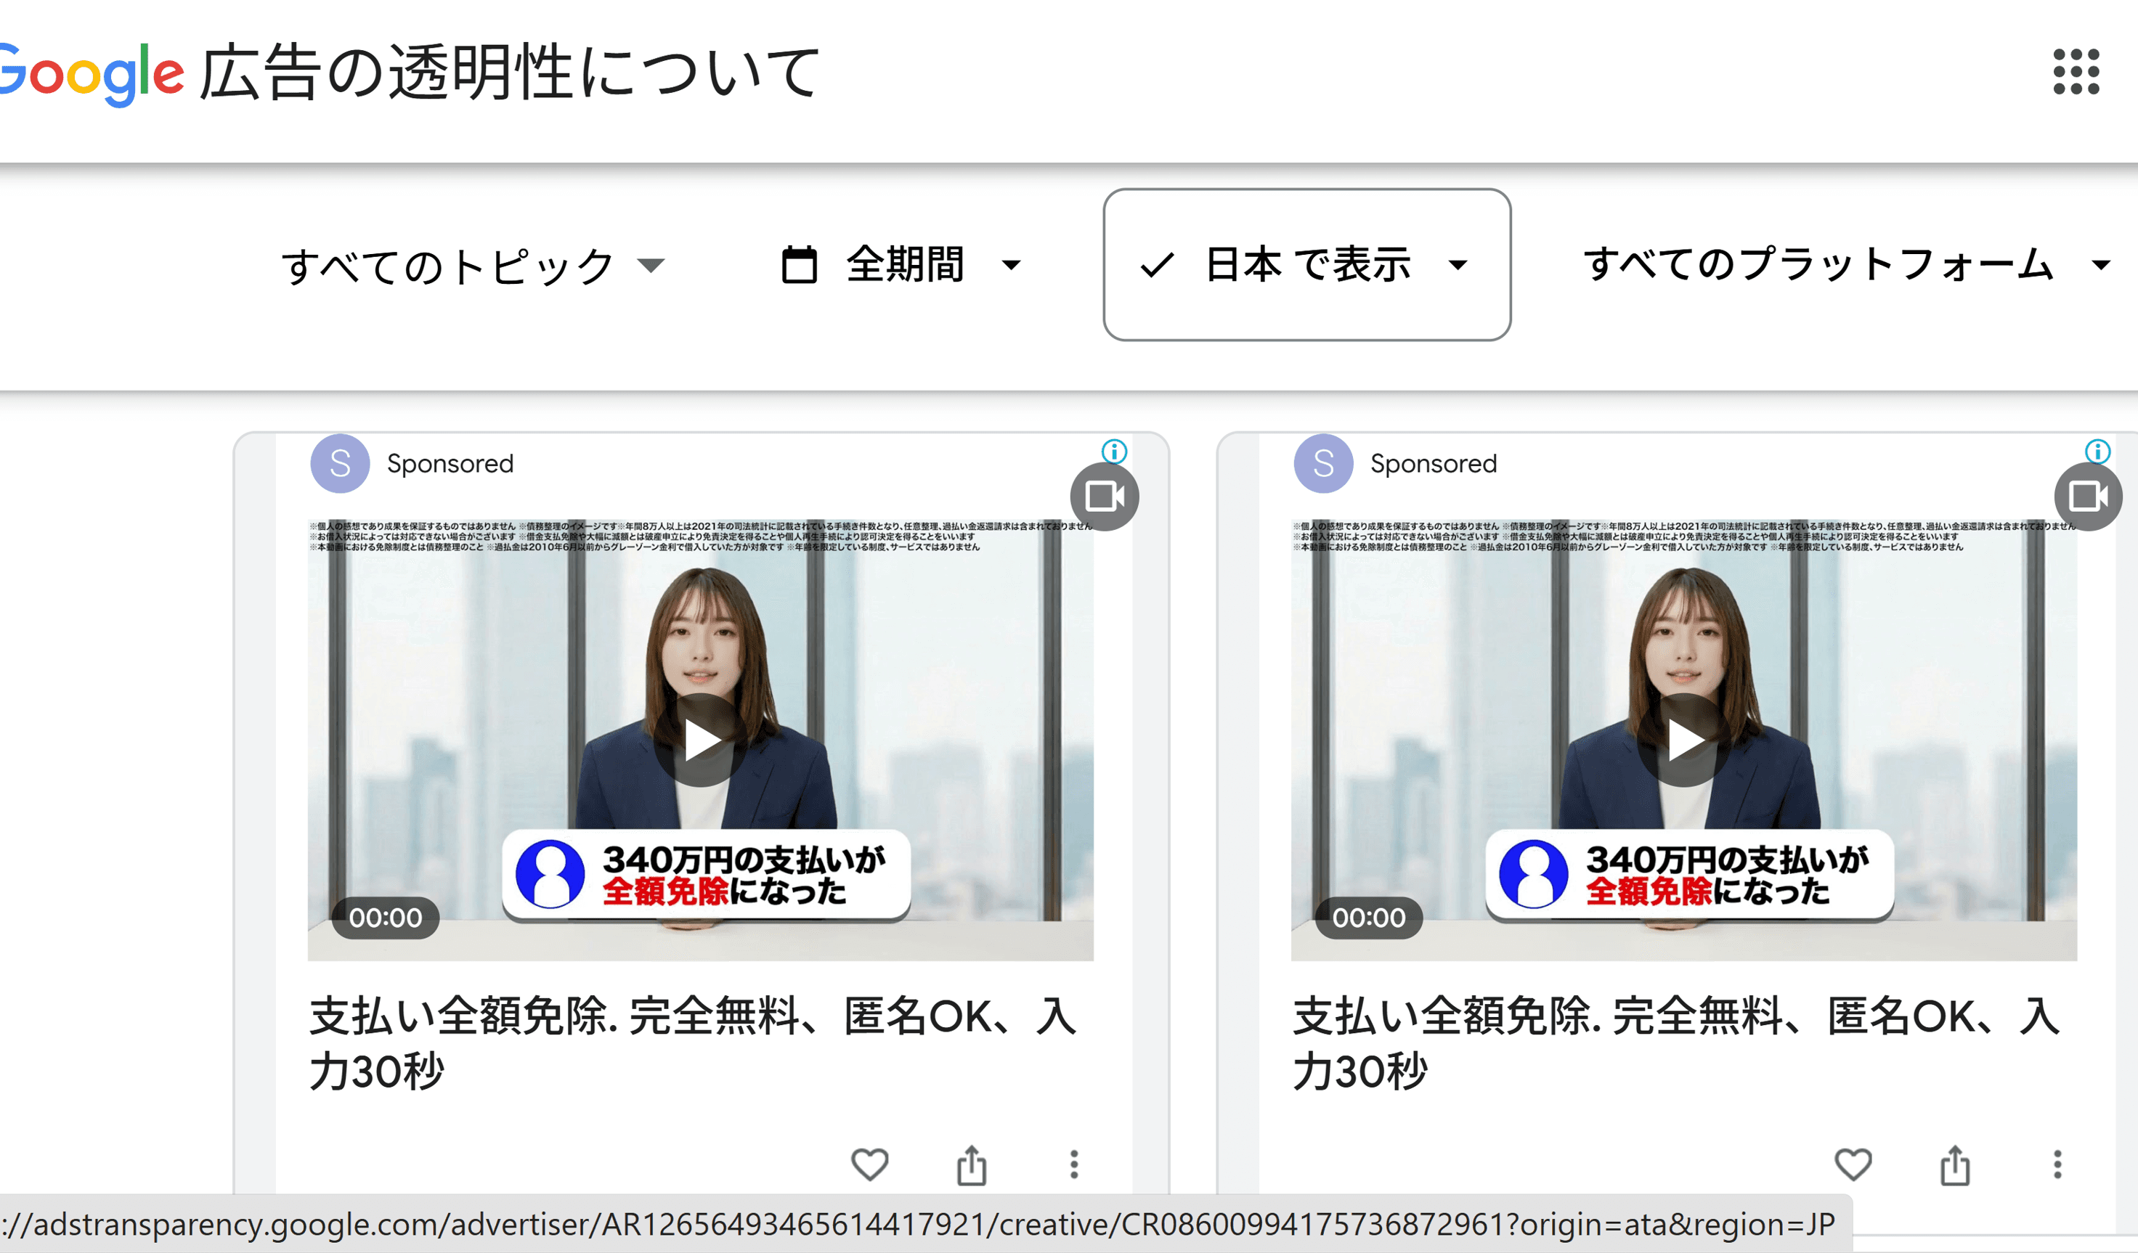Open the 全期間 date range dropdown
The height and width of the screenshot is (1253, 2138).
[x=902, y=265]
